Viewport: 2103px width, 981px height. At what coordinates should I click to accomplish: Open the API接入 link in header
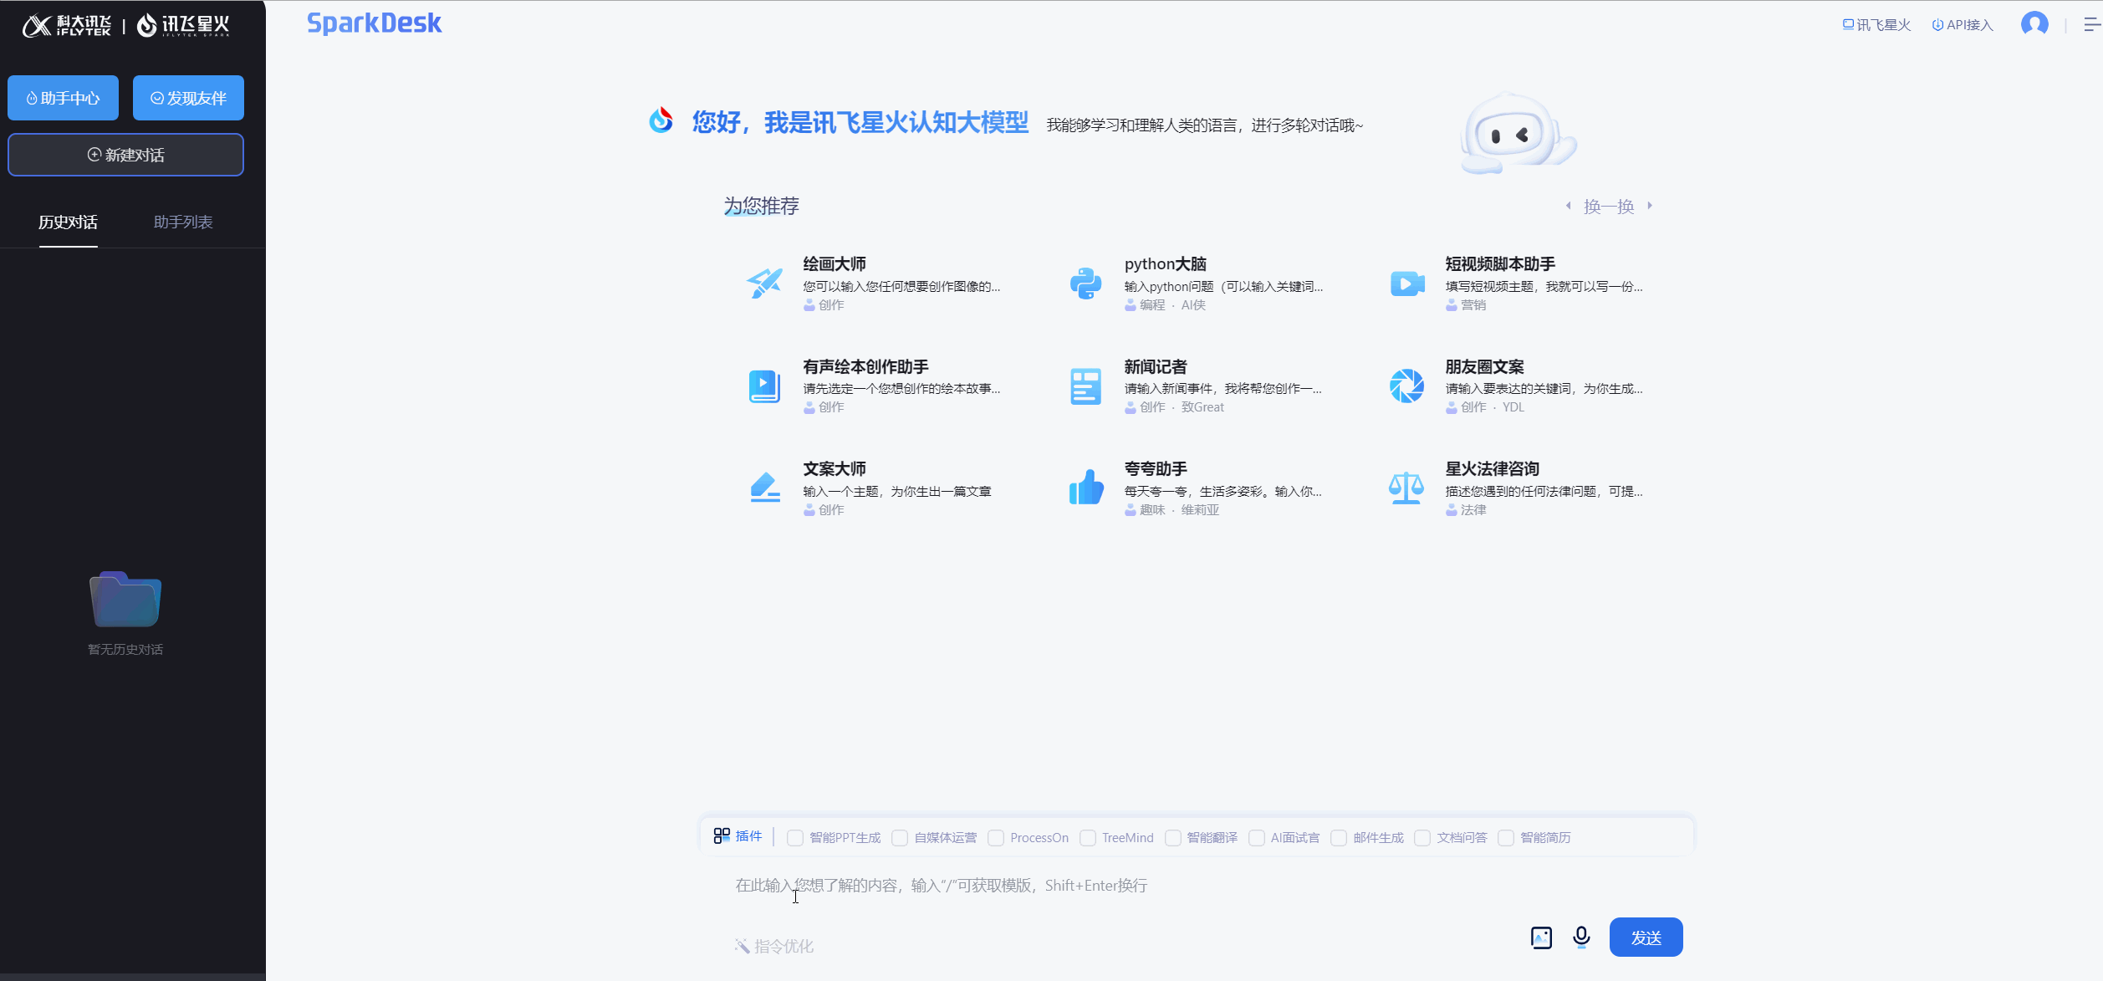1963,25
